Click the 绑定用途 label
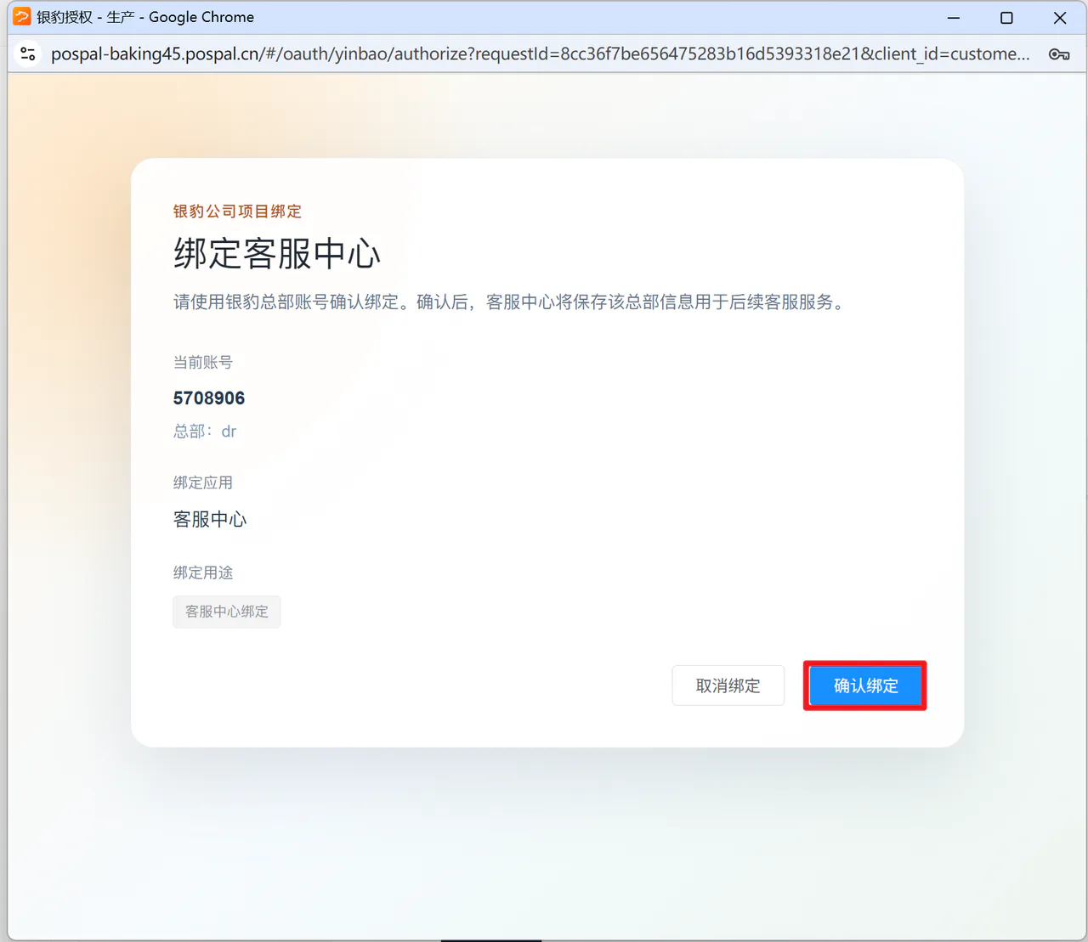 point(203,573)
